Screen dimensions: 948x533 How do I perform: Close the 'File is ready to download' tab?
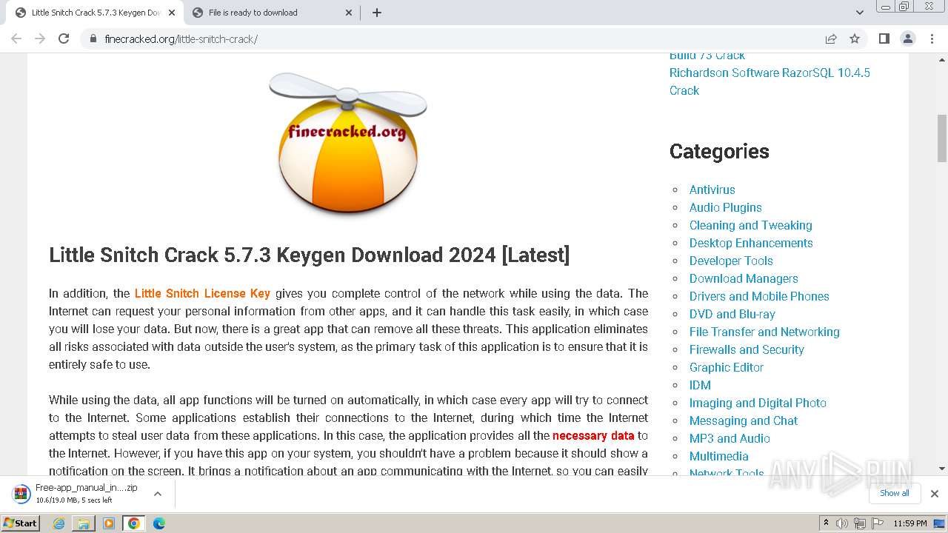point(350,13)
